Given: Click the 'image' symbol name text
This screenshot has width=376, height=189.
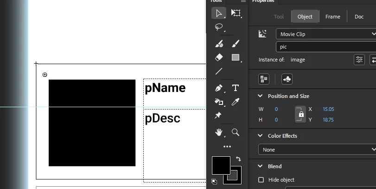Looking at the screenshot, I should (298, 60).
